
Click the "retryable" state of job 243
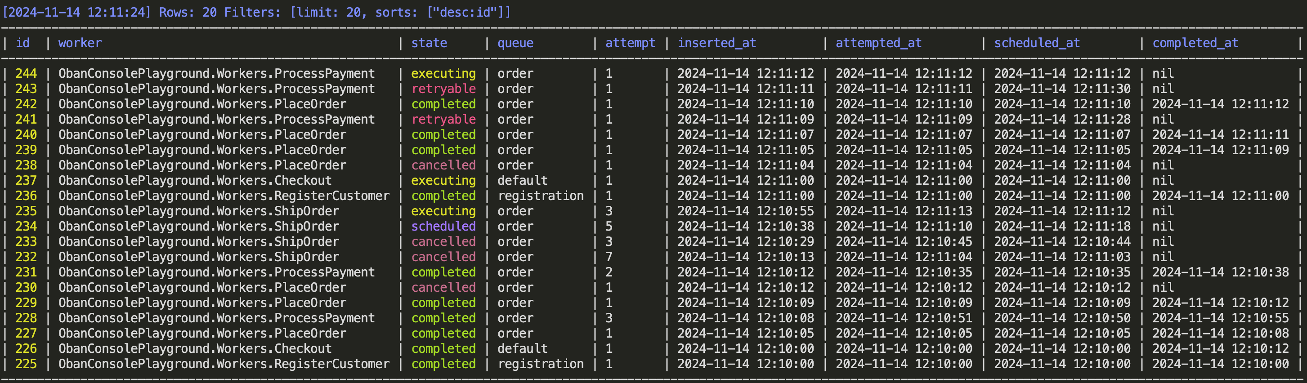tap(443, 89)
